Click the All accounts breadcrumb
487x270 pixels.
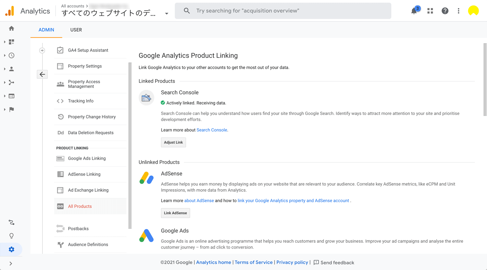pos(73,6)
